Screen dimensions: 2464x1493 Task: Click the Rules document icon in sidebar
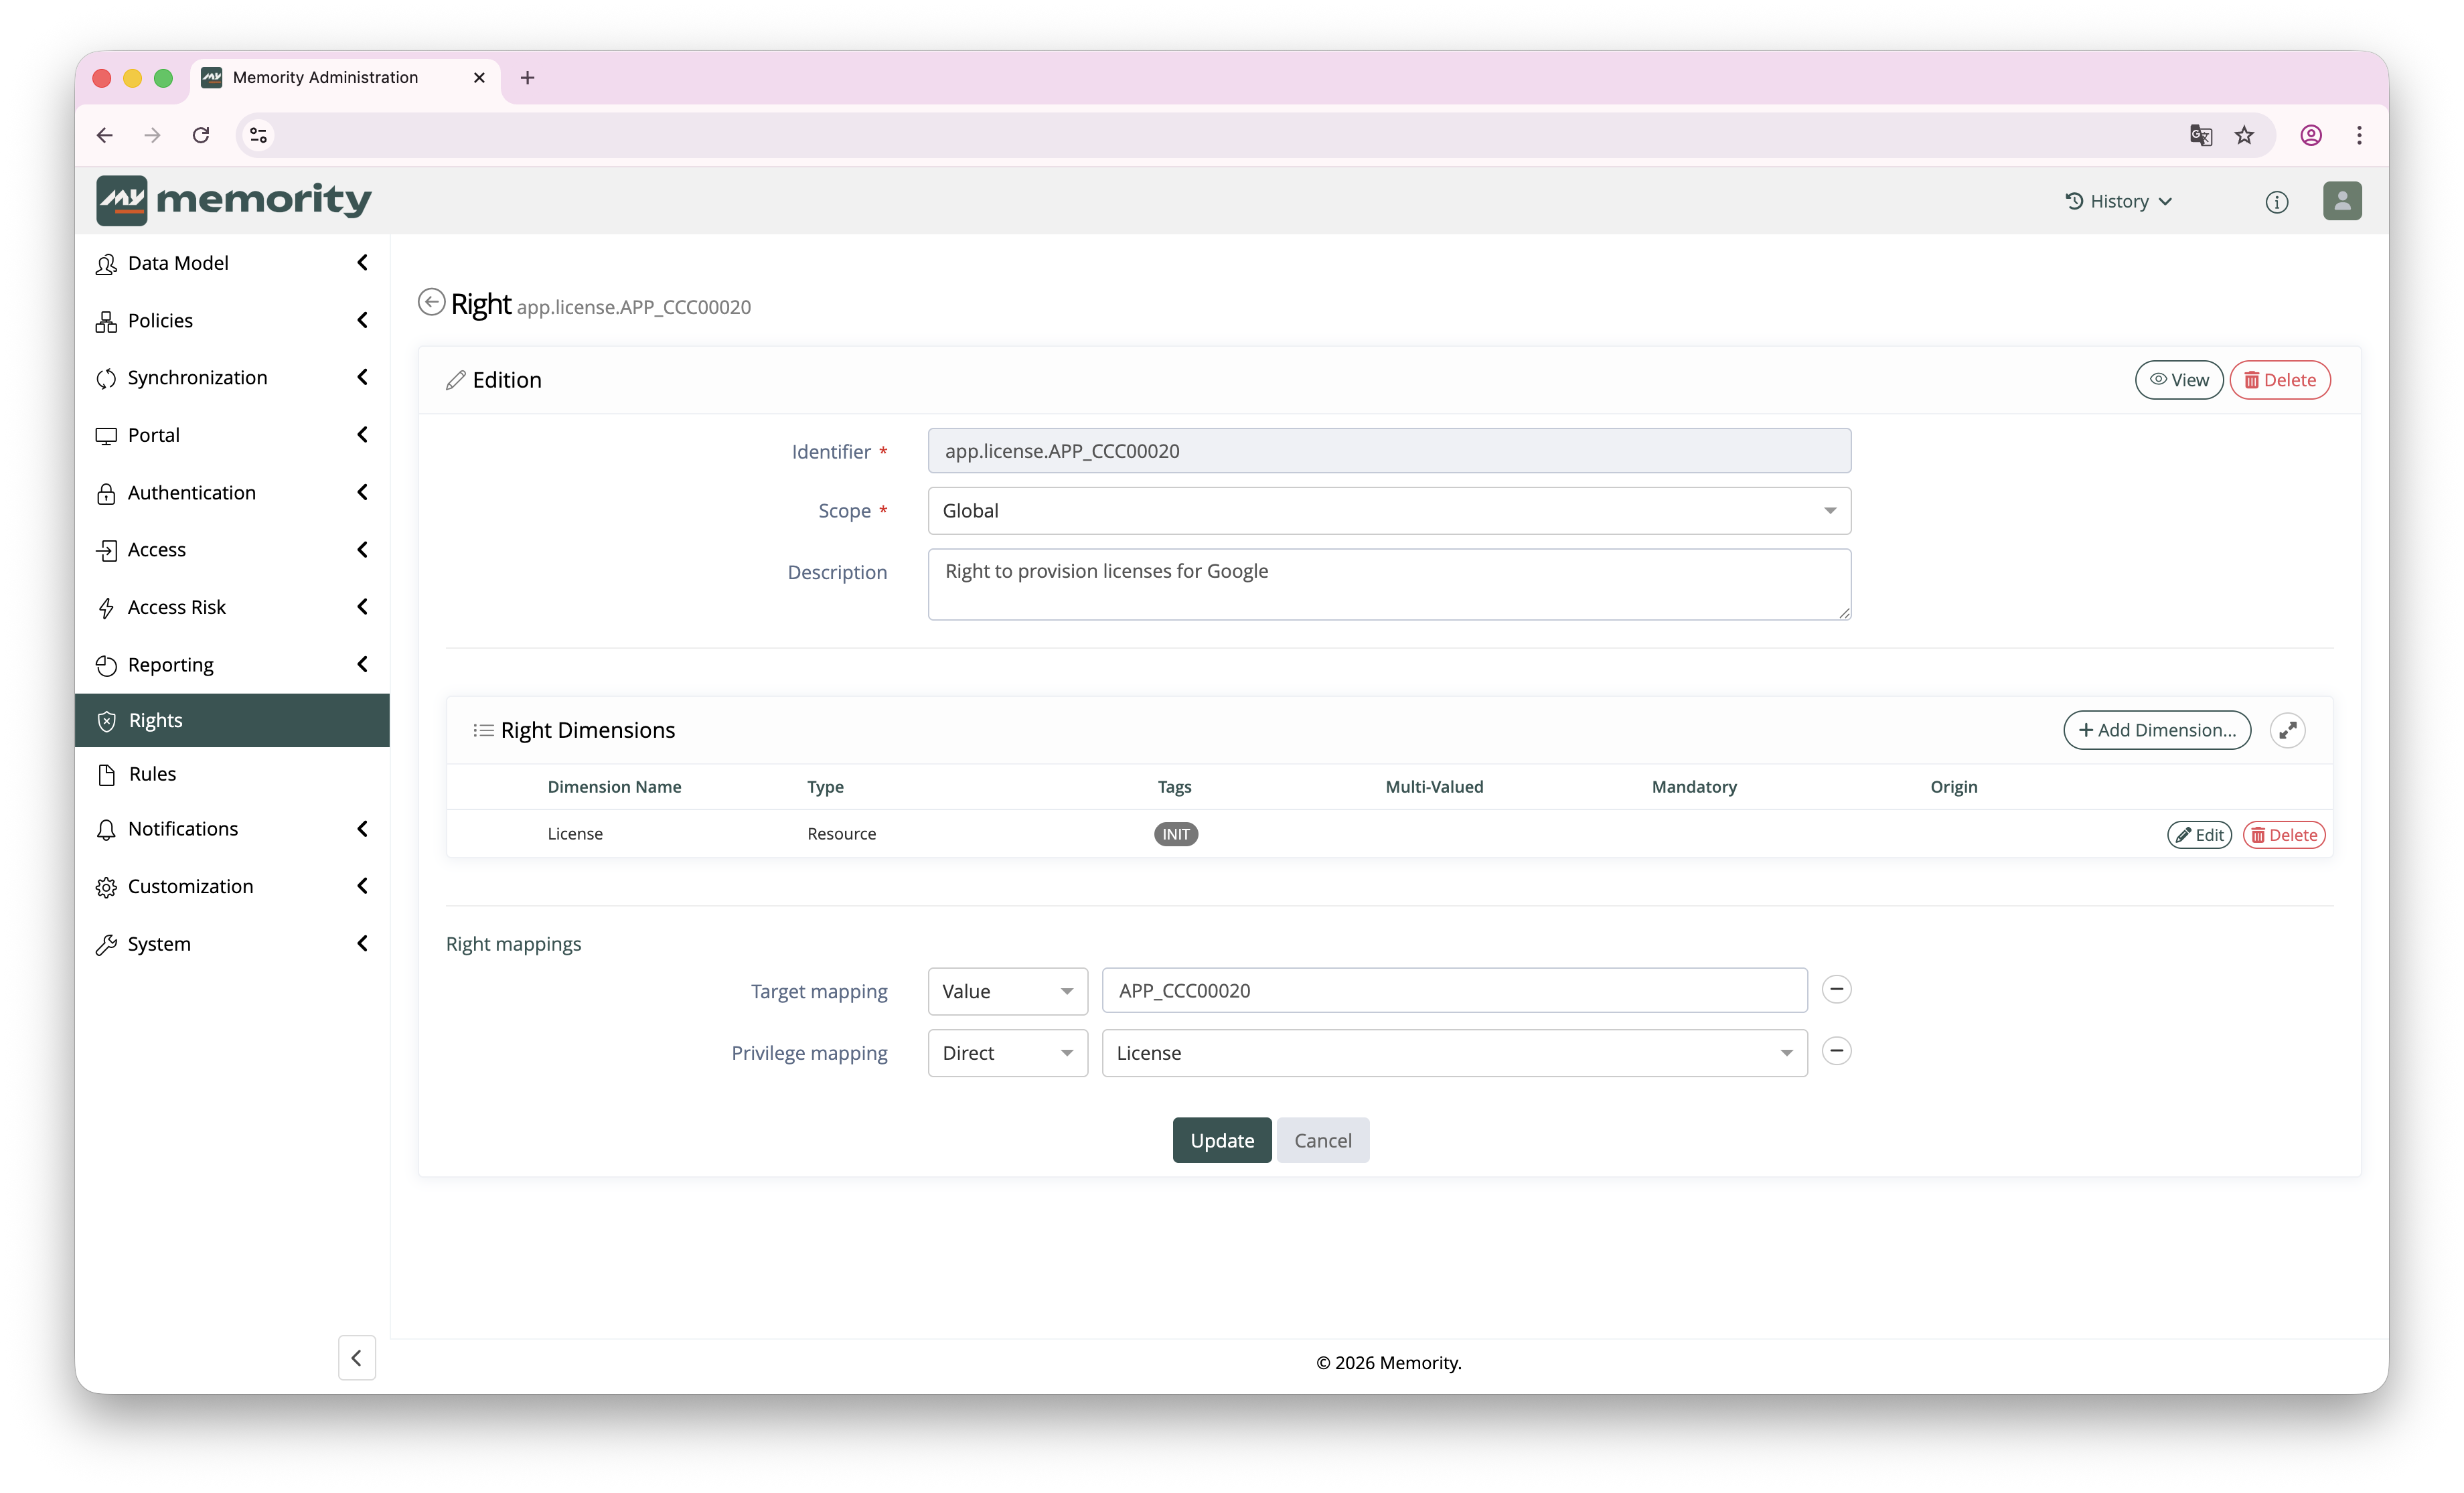(x=107, y=775)
